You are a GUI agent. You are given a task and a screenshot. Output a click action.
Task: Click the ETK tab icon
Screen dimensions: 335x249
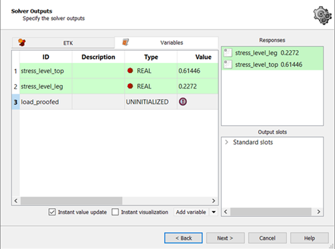22,42
